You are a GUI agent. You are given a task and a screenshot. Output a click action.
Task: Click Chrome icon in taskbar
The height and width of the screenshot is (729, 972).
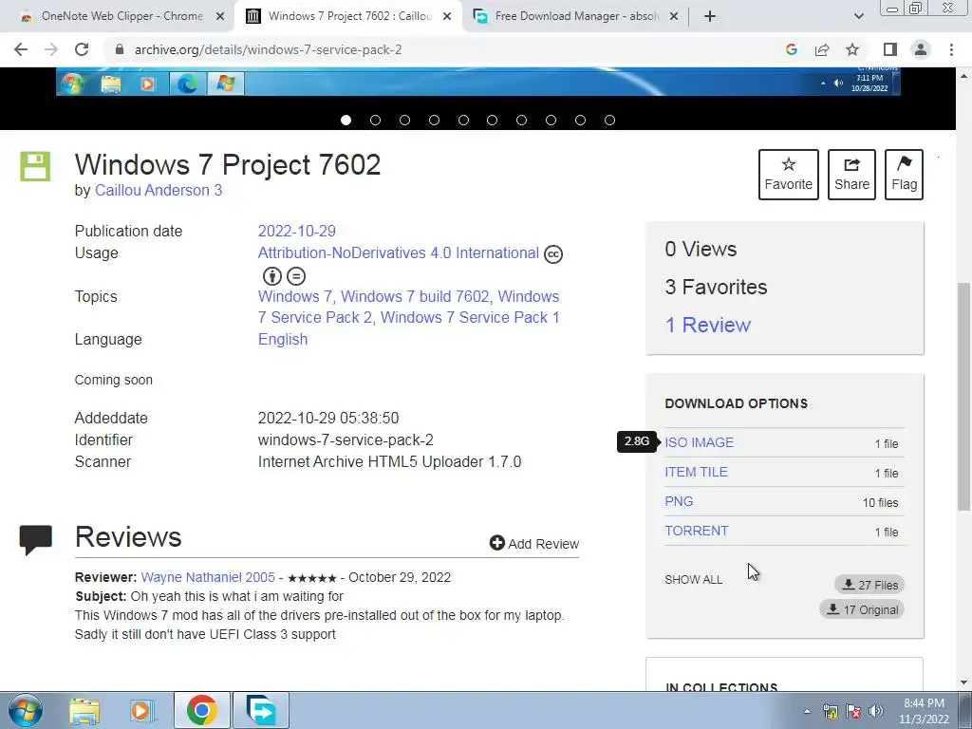[201, 710]
